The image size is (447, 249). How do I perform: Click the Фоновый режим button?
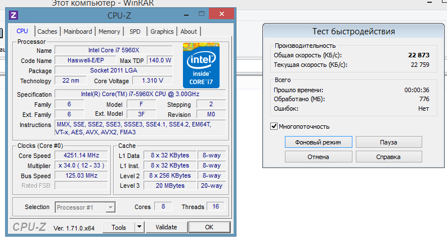(x=318, y=142)
